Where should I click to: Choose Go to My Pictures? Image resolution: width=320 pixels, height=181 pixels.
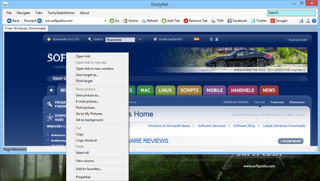(97, 113)
